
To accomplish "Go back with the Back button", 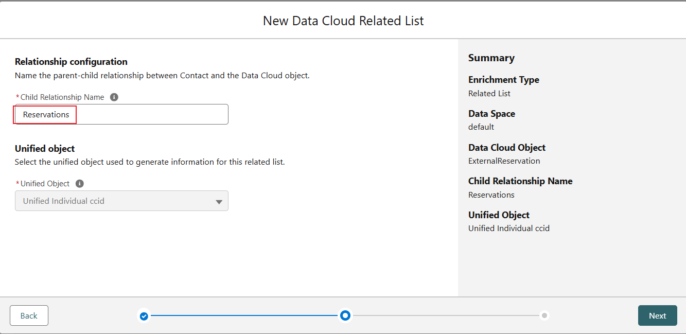I will (29, 315).
